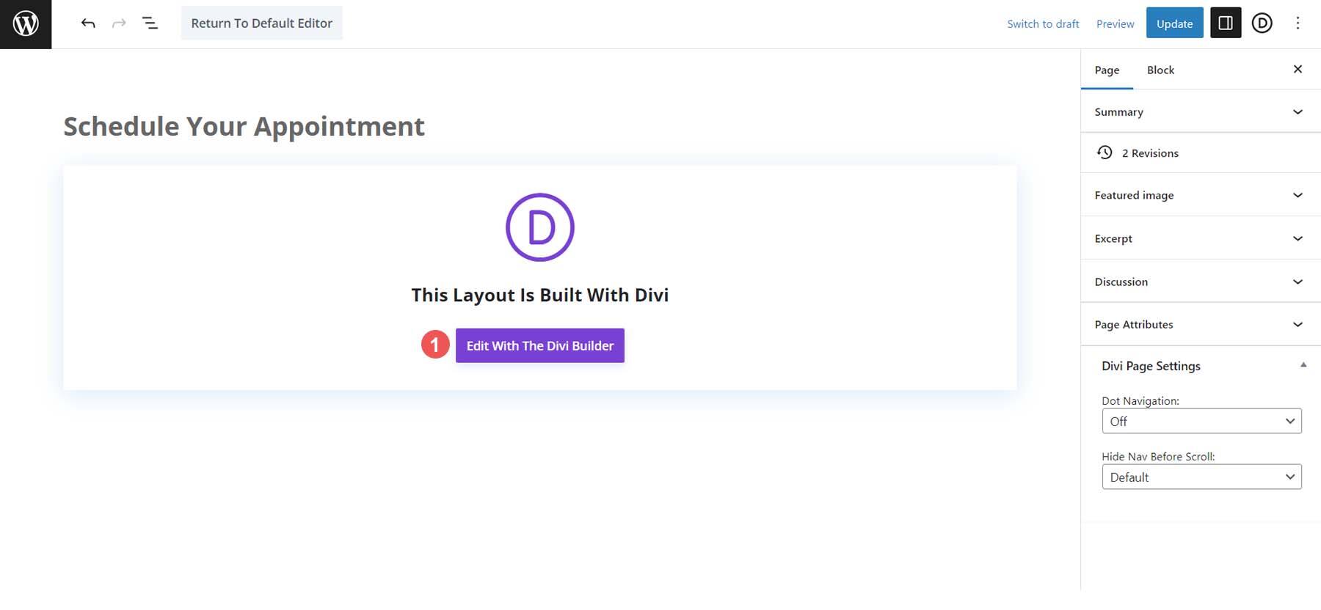The height and width of the screenshot is (610, 1321).
Task: Click the redo arrow icon
Action: point(119,23)
